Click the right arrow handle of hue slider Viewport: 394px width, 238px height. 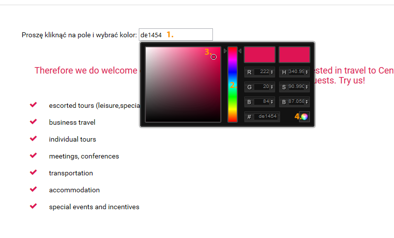pos(240,51)
